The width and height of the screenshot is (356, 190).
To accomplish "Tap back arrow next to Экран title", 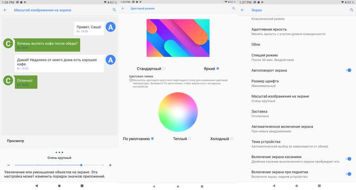I will pos(242,10).
